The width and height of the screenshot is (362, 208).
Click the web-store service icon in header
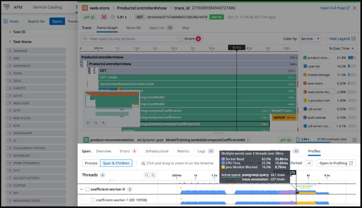click(x=85, y=8)
